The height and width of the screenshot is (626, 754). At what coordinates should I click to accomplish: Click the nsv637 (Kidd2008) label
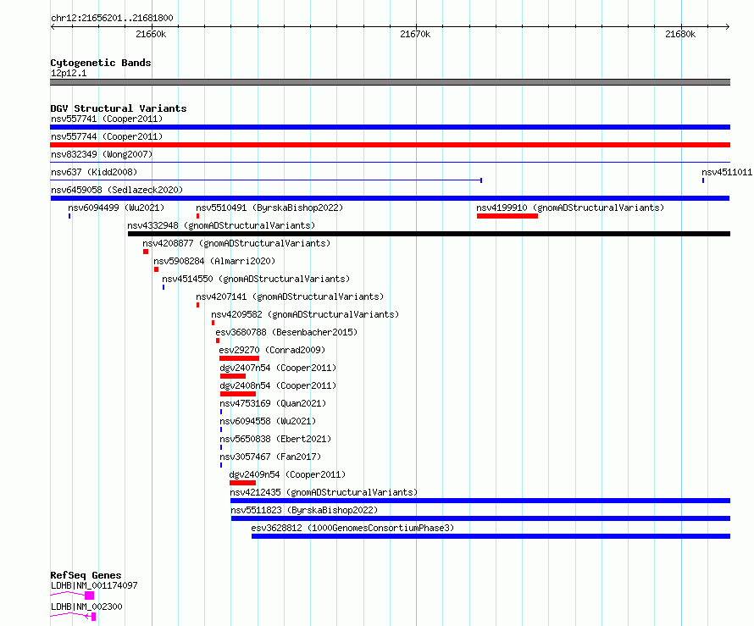(94, 172)
